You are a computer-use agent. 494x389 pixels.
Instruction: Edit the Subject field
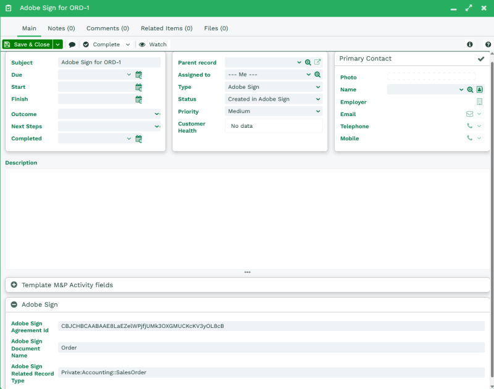click(109, 62)
